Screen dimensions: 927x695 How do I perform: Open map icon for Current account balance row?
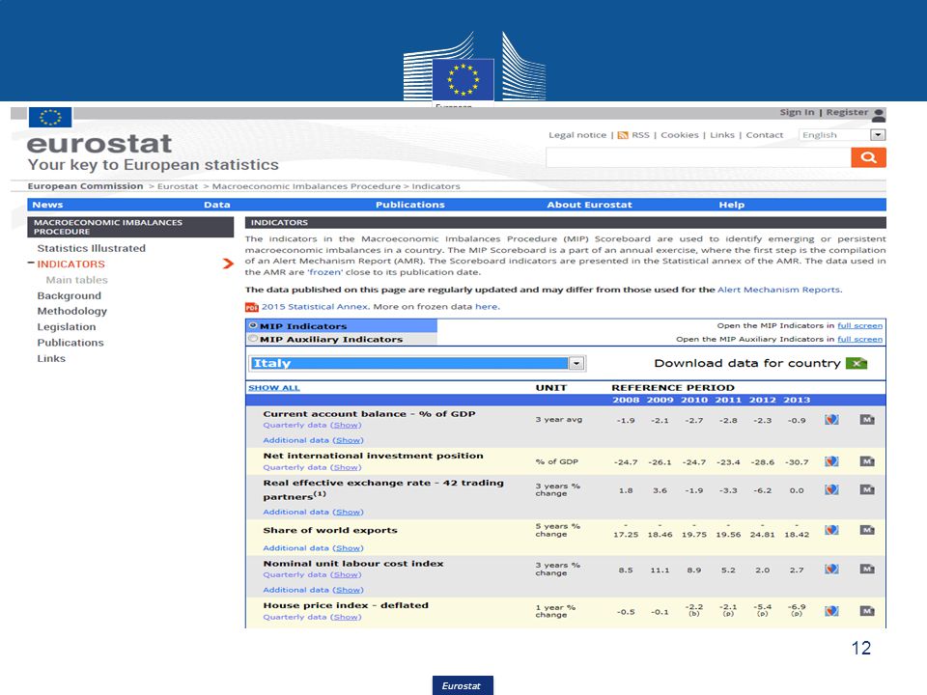click(831, 420)
